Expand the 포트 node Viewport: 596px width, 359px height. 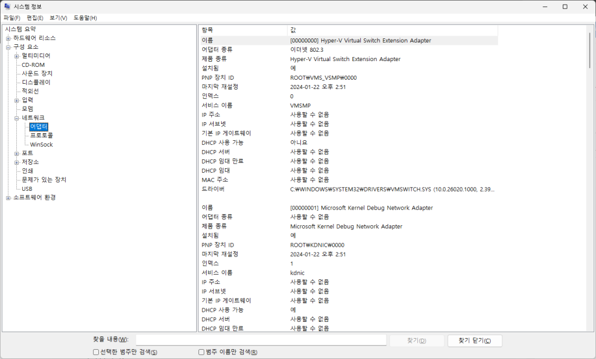pyautogui.click(x=17, y=154)
